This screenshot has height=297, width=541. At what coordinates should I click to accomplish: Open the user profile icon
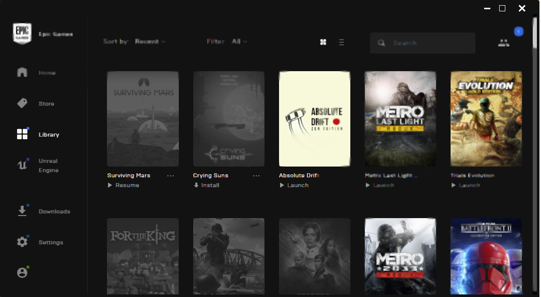22,273
